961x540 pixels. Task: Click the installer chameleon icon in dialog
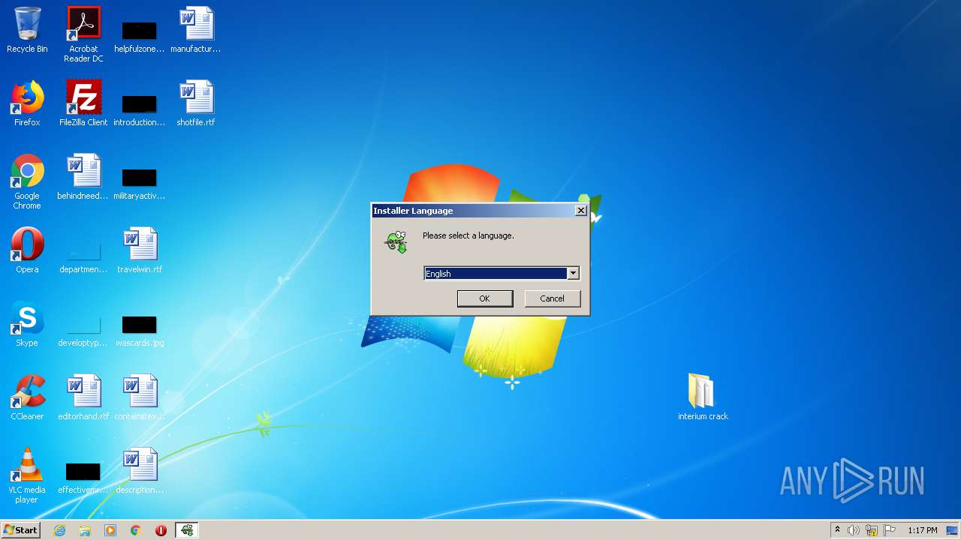tap(396, 241)
